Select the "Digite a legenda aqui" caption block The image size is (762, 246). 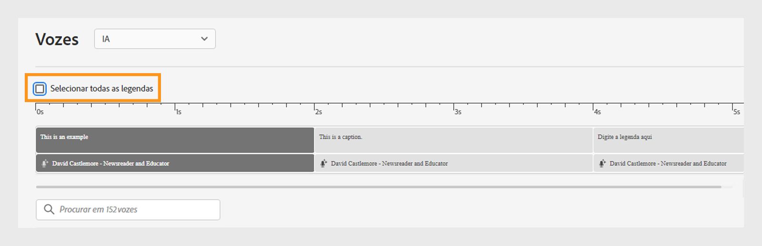click(668, 140)
